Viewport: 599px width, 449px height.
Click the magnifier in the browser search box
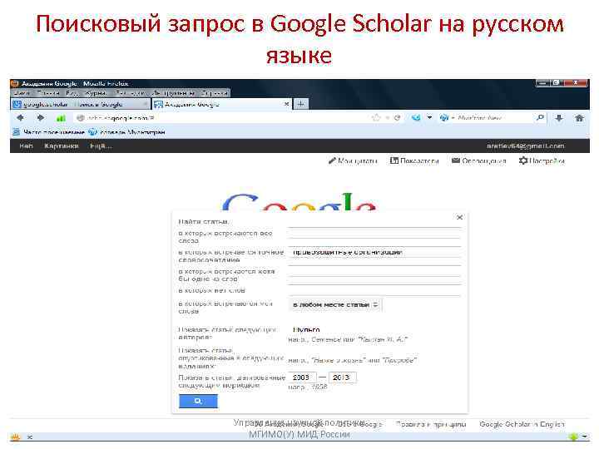coord(540,117)
